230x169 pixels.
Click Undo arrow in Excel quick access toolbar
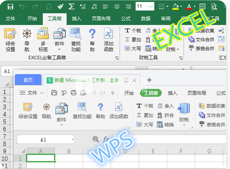pyautogui.click(x=22, y=7)
